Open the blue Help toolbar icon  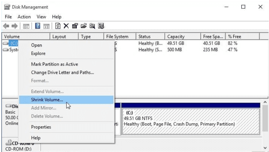(x=38, y=26)
